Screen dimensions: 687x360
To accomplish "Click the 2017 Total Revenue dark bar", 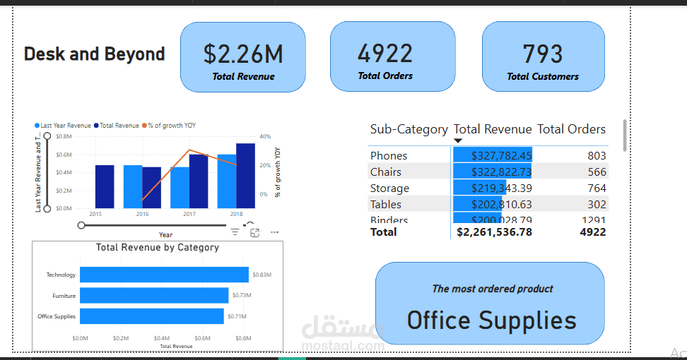I will [199, 181].
